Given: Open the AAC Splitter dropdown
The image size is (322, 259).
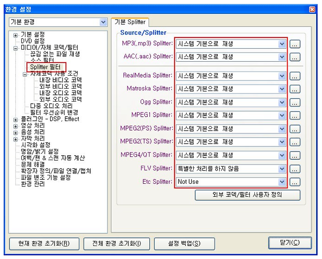Looking at the screenshot, I should tap(231, 57).
